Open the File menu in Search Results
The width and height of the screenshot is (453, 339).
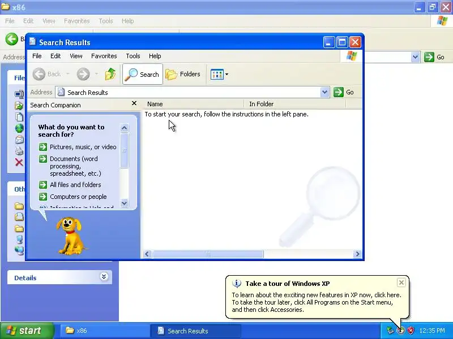click(37, 56)
